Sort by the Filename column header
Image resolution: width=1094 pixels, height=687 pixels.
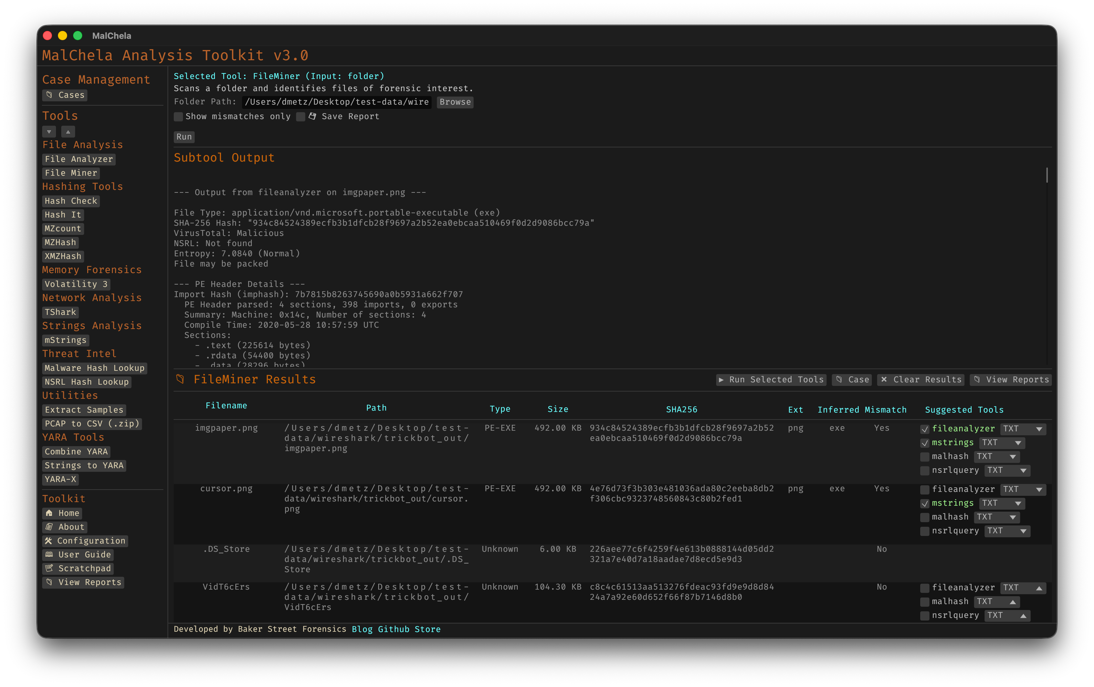(x=226, y=405)
